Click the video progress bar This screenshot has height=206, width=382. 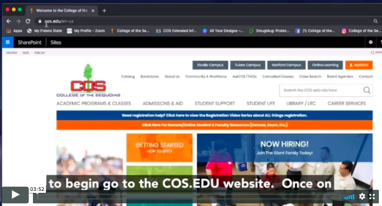tap(188, 197)
